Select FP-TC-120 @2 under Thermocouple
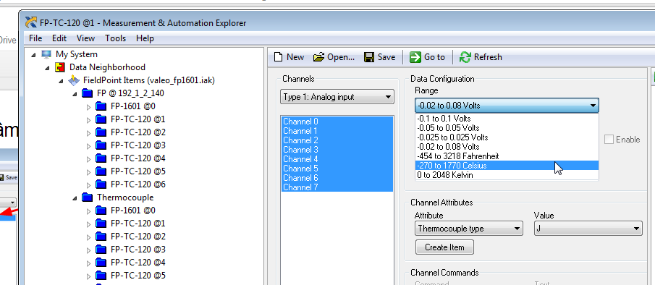 click(138, 237)
